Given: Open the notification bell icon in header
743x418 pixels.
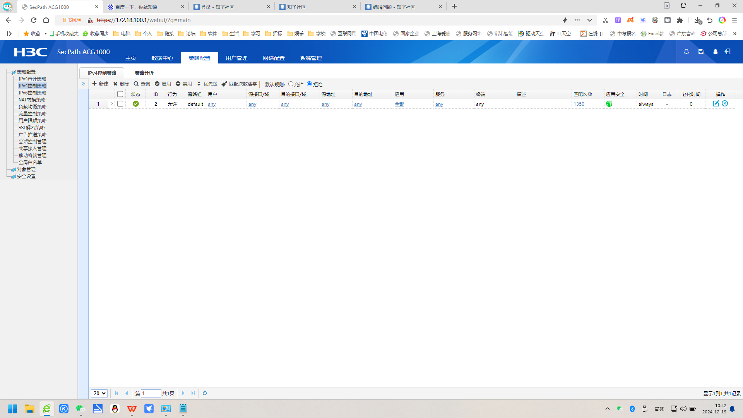Looking at the screenshot, I should tap(687, 51).
